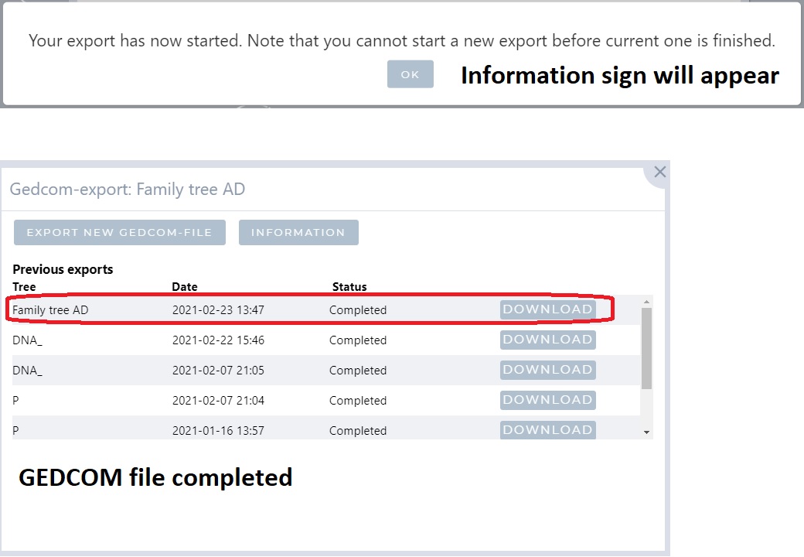
Task: Select the P name in the 2021-02-07 21:04 row
Action: click(16, 401)
